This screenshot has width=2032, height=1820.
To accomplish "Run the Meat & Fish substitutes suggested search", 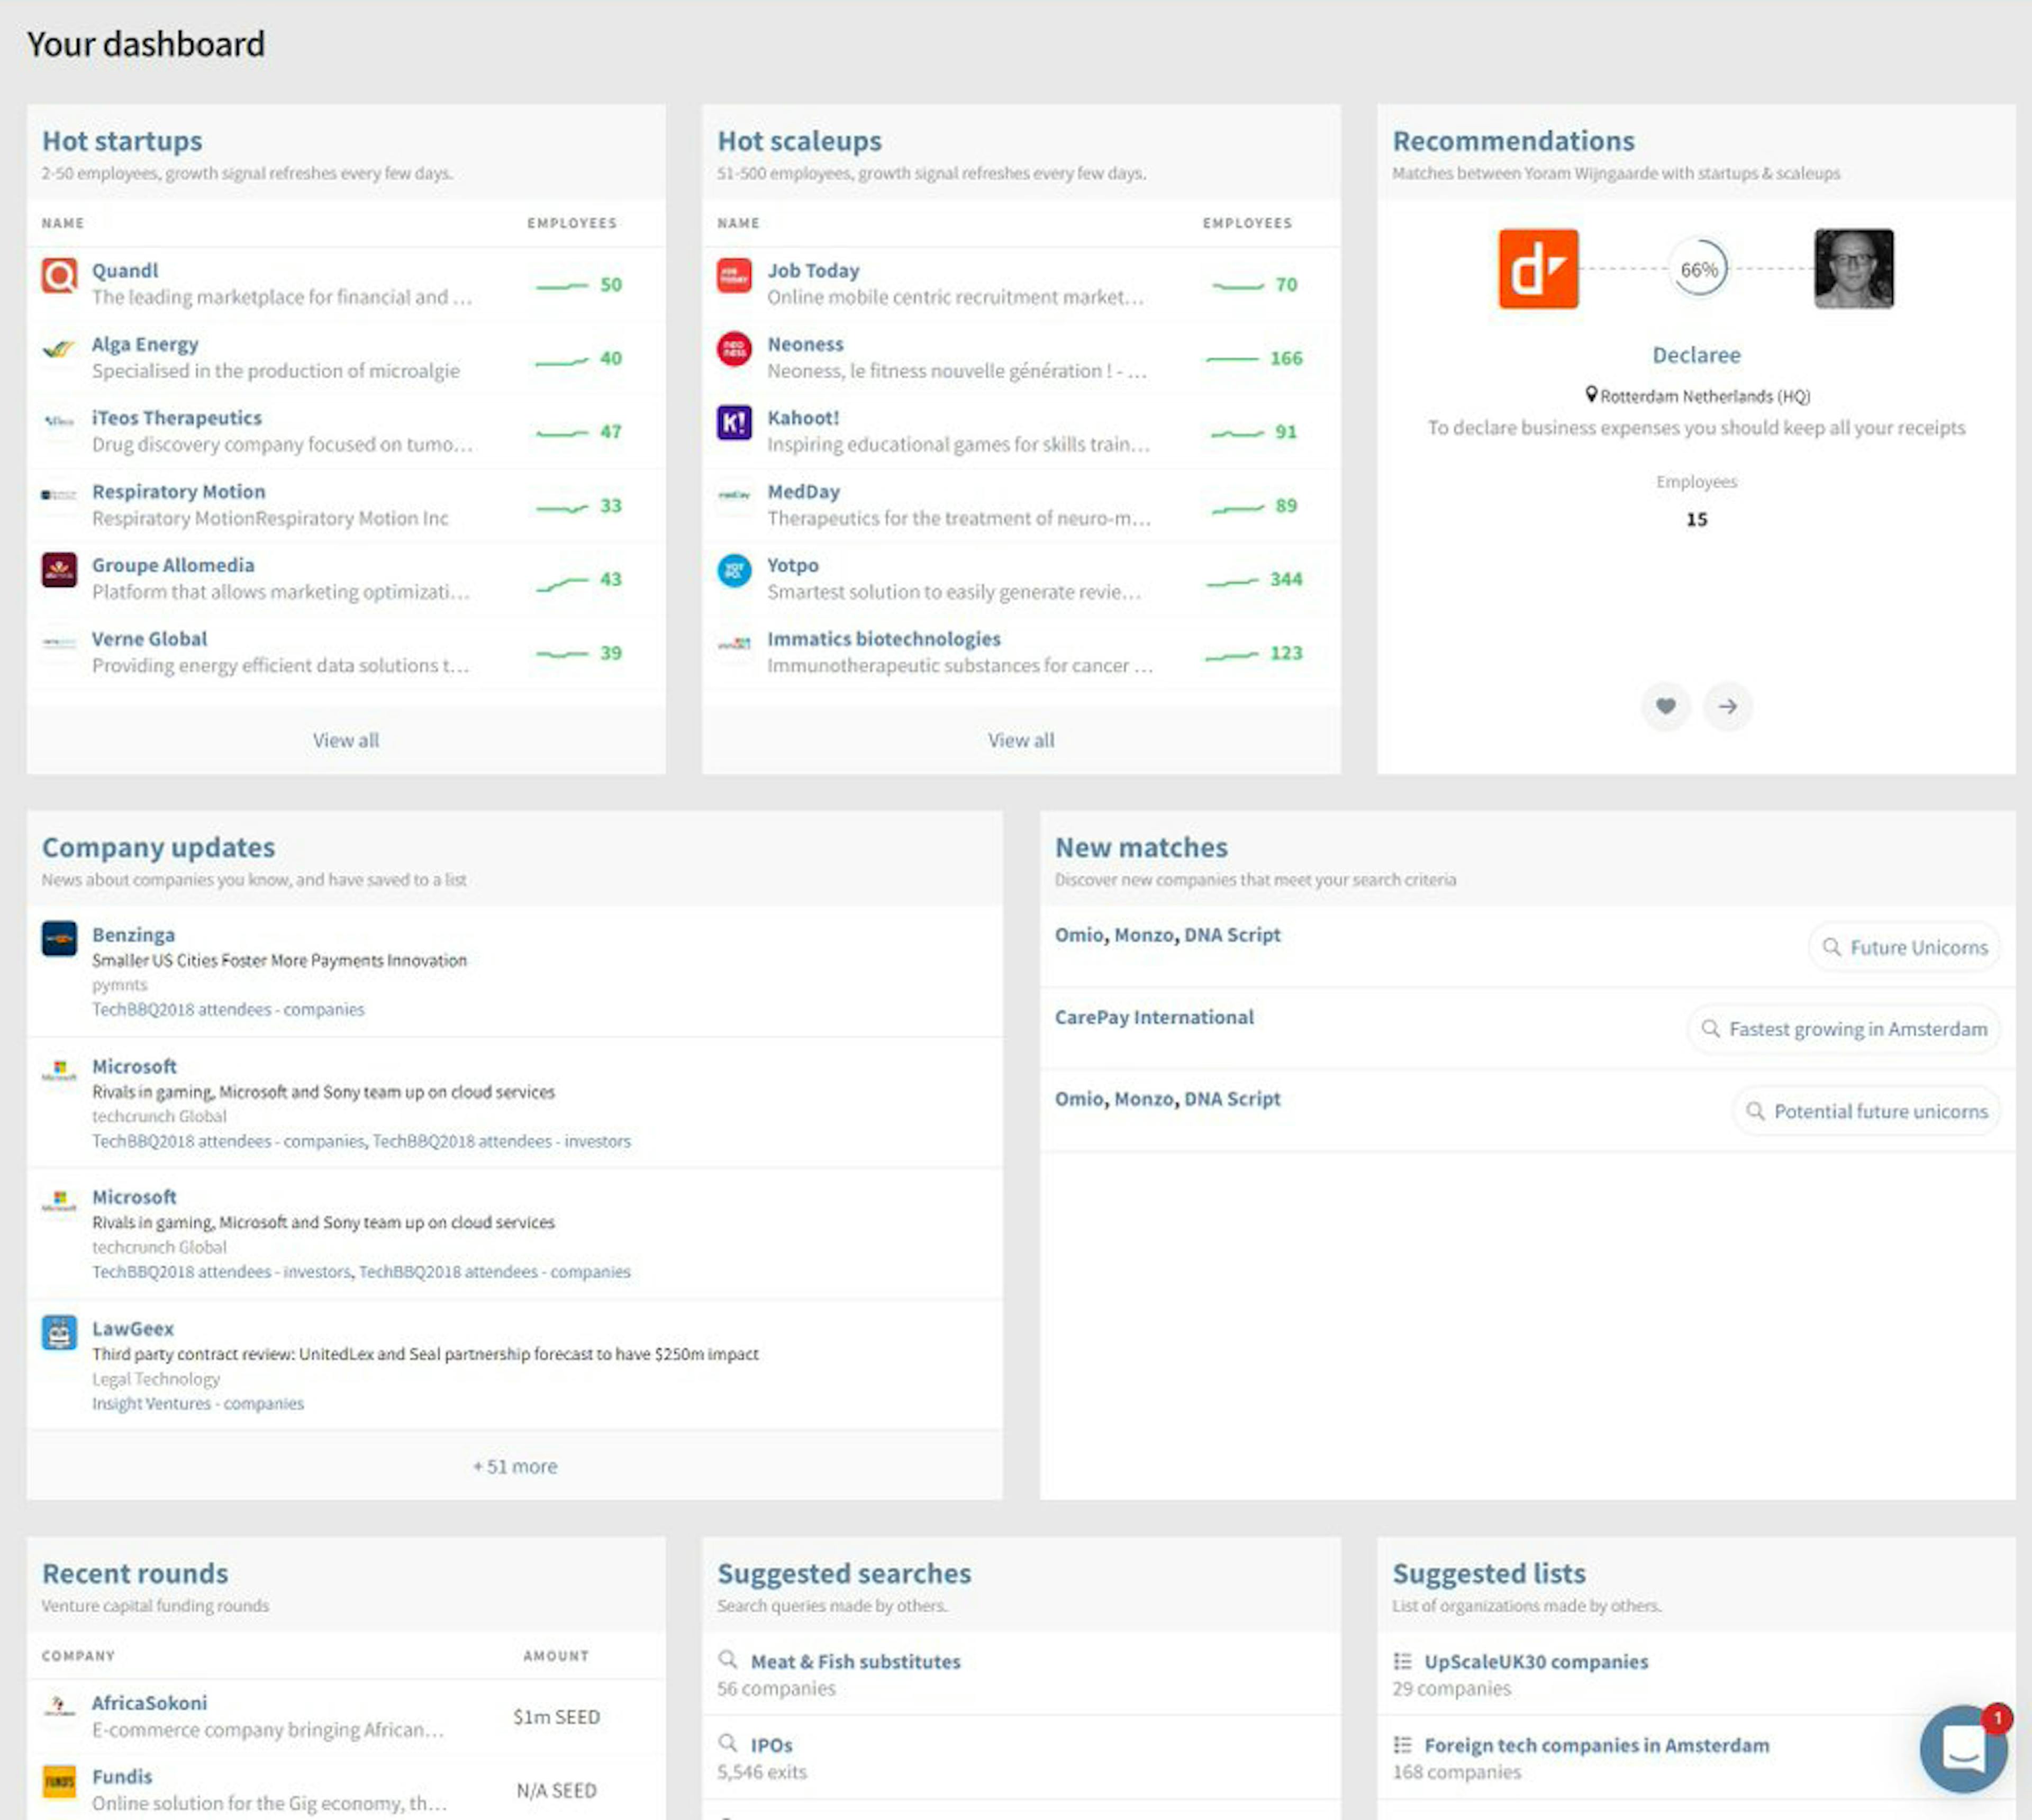I will [x=855, y=1661].
